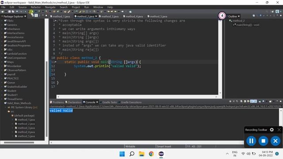Toggle Link with Editor in Package Explorer

(x=36, y=15)
